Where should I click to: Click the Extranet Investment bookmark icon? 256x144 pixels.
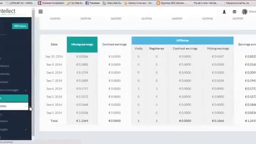click(x=39, y=3)
